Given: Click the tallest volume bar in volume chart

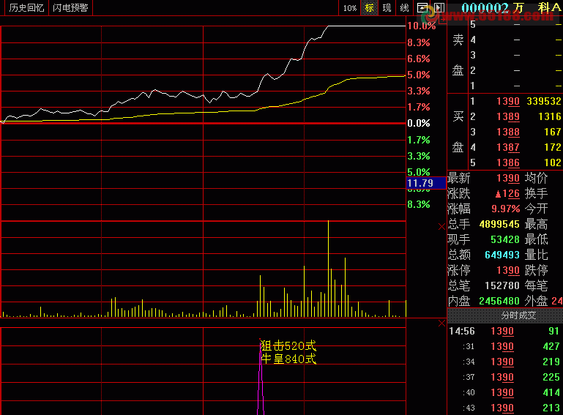Looking at the screenshot, I should (x=328, y=269).
